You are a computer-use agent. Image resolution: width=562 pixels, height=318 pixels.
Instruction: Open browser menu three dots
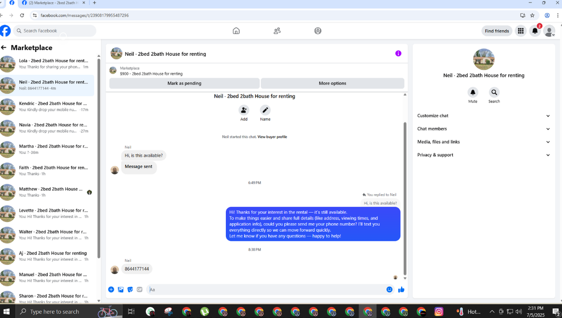click(558, 16)
